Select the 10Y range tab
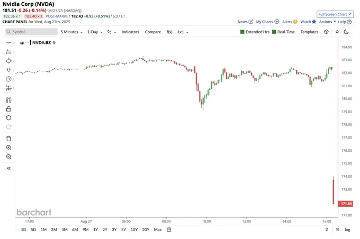360x239 pixels. 134,229
